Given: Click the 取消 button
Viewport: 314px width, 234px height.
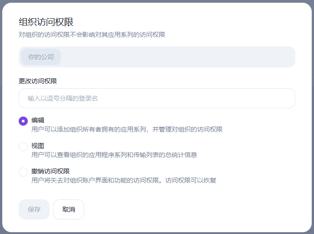Looking at the screenshot, I should (x=69, y=209).
